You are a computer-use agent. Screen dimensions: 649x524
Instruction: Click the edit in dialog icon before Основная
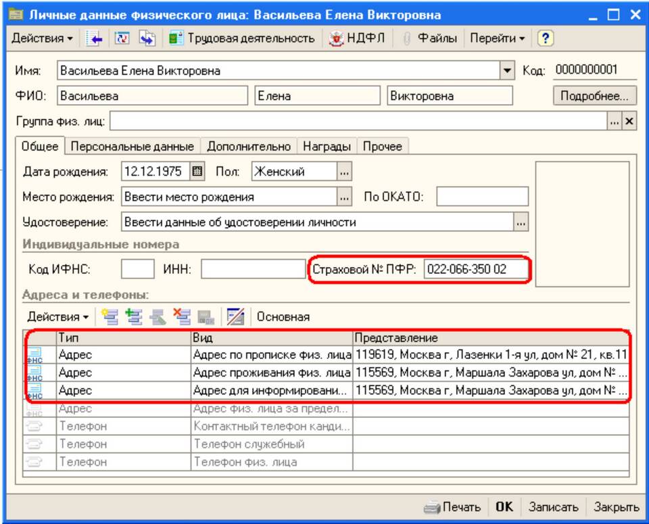pyautogui.click(x=235, y=317)
